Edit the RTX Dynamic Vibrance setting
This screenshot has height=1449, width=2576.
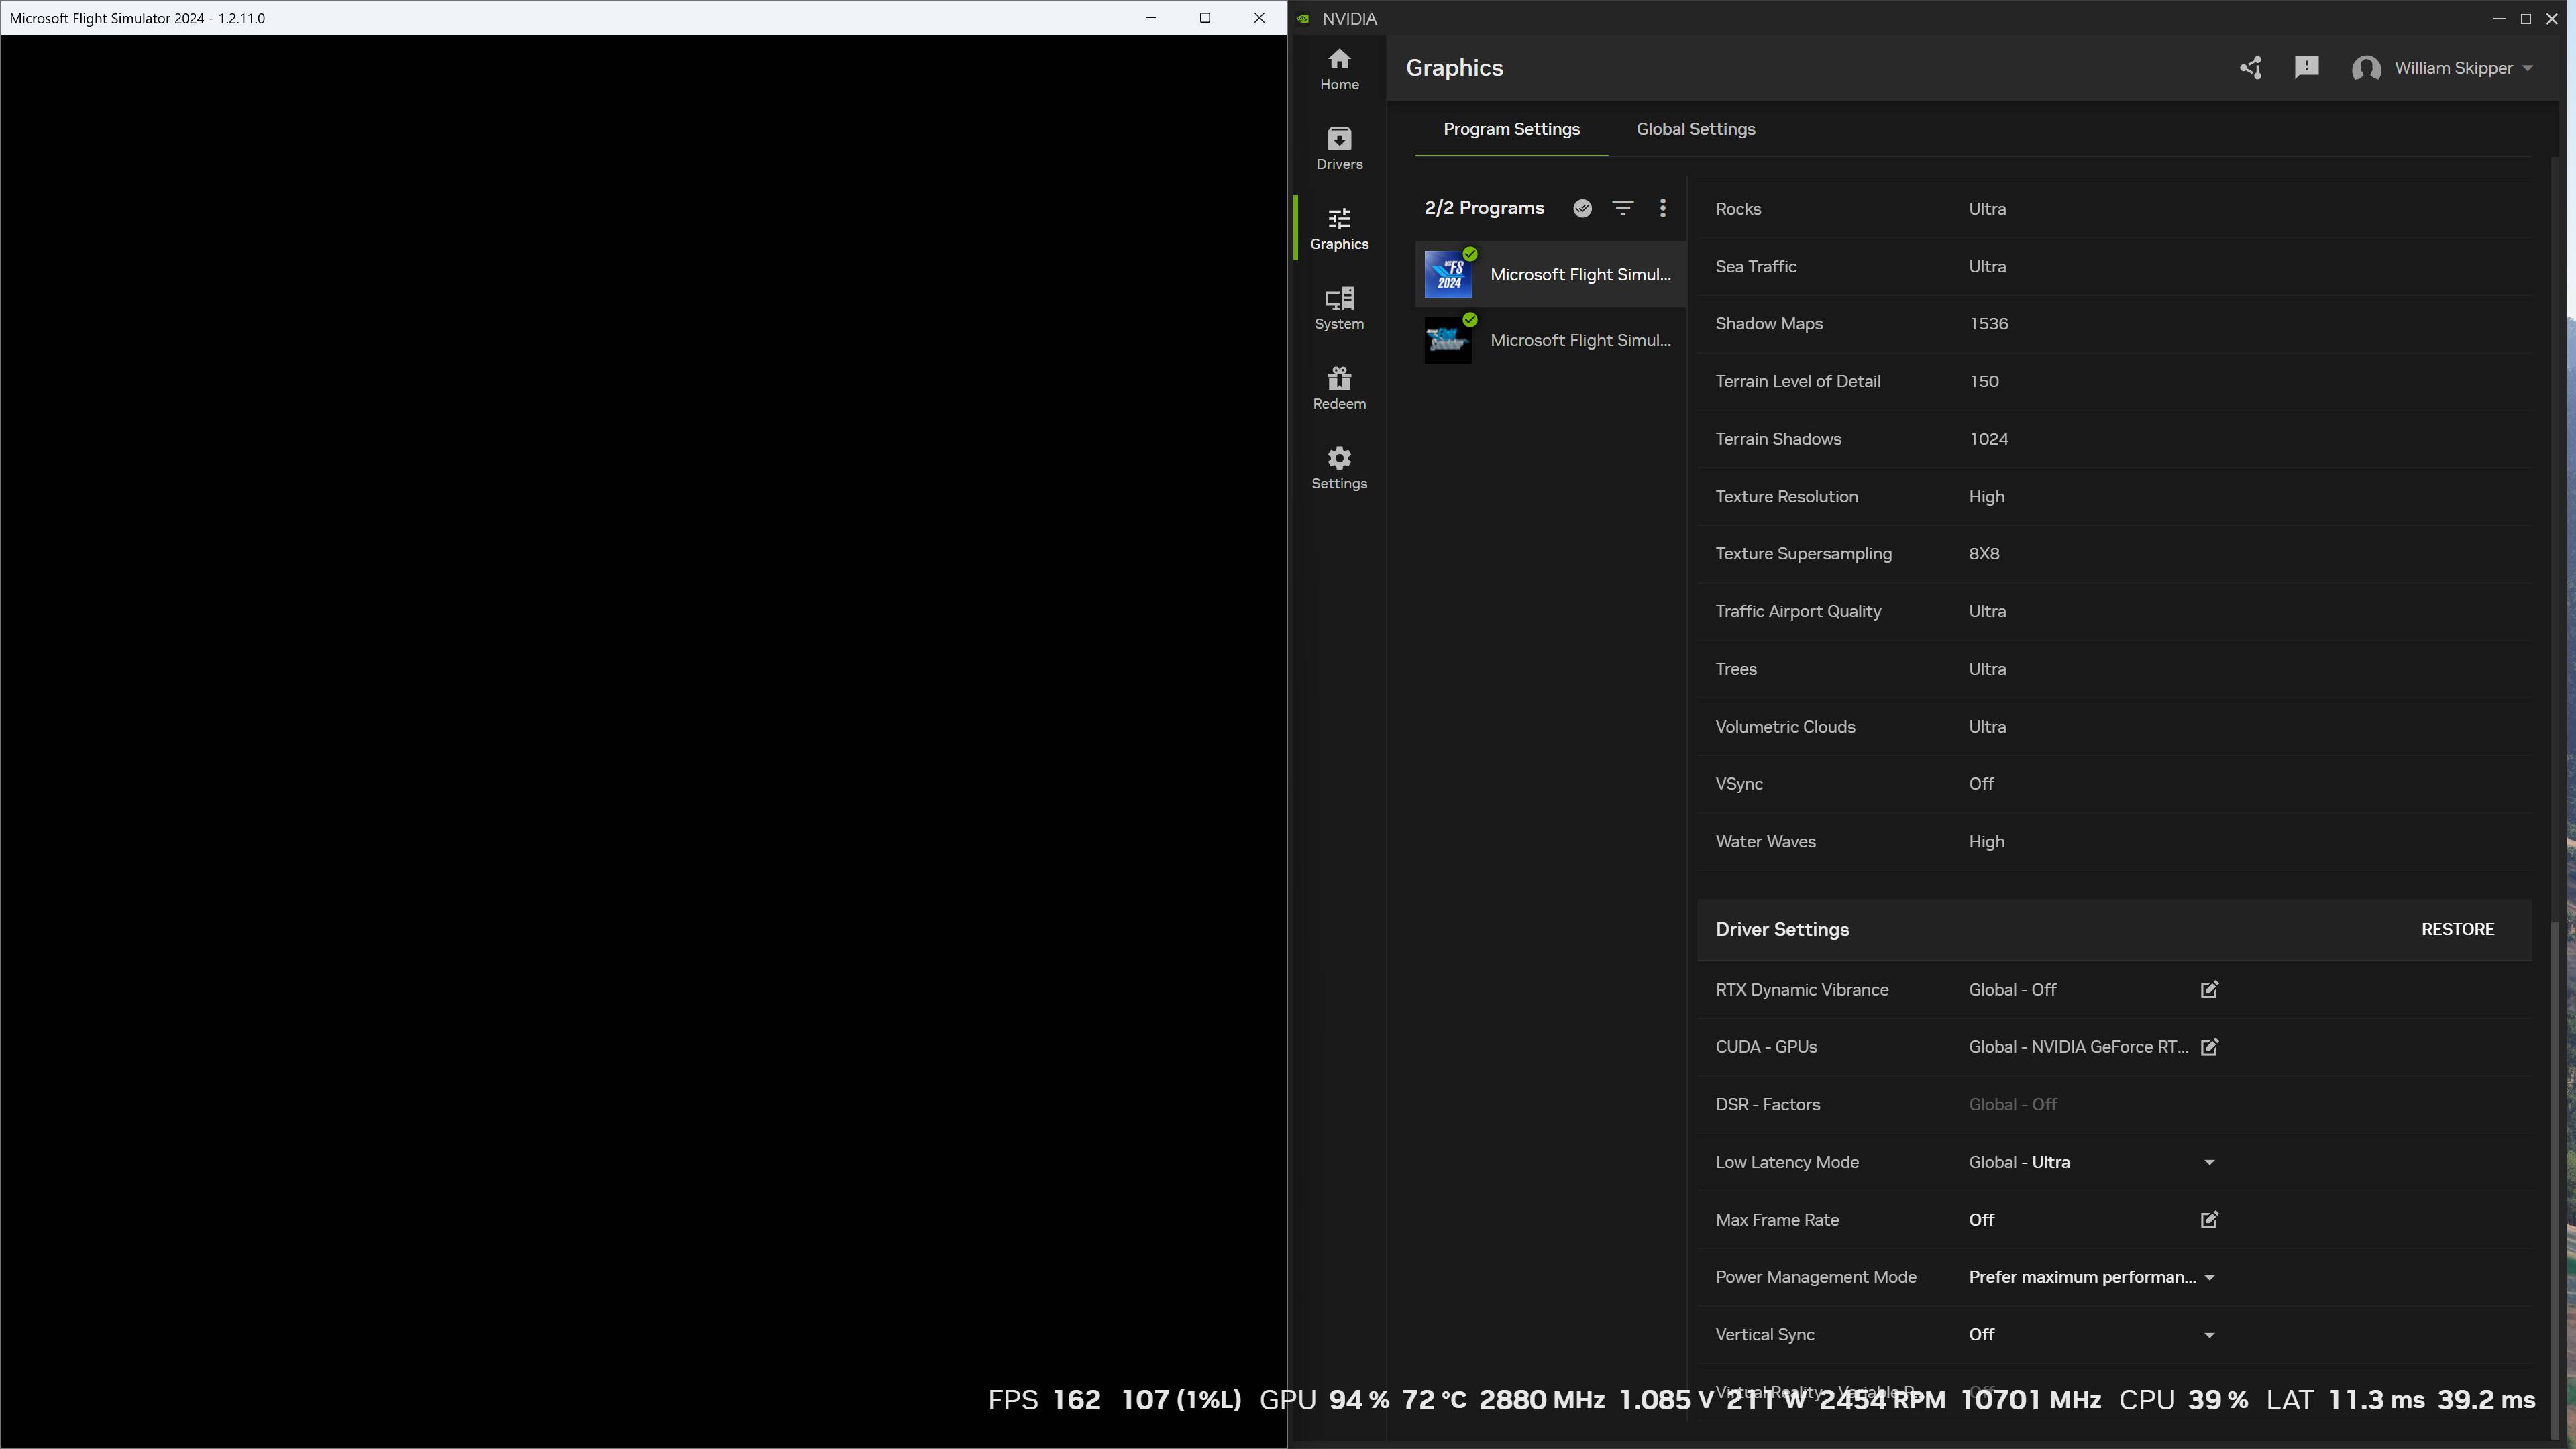coord(2209,989)
